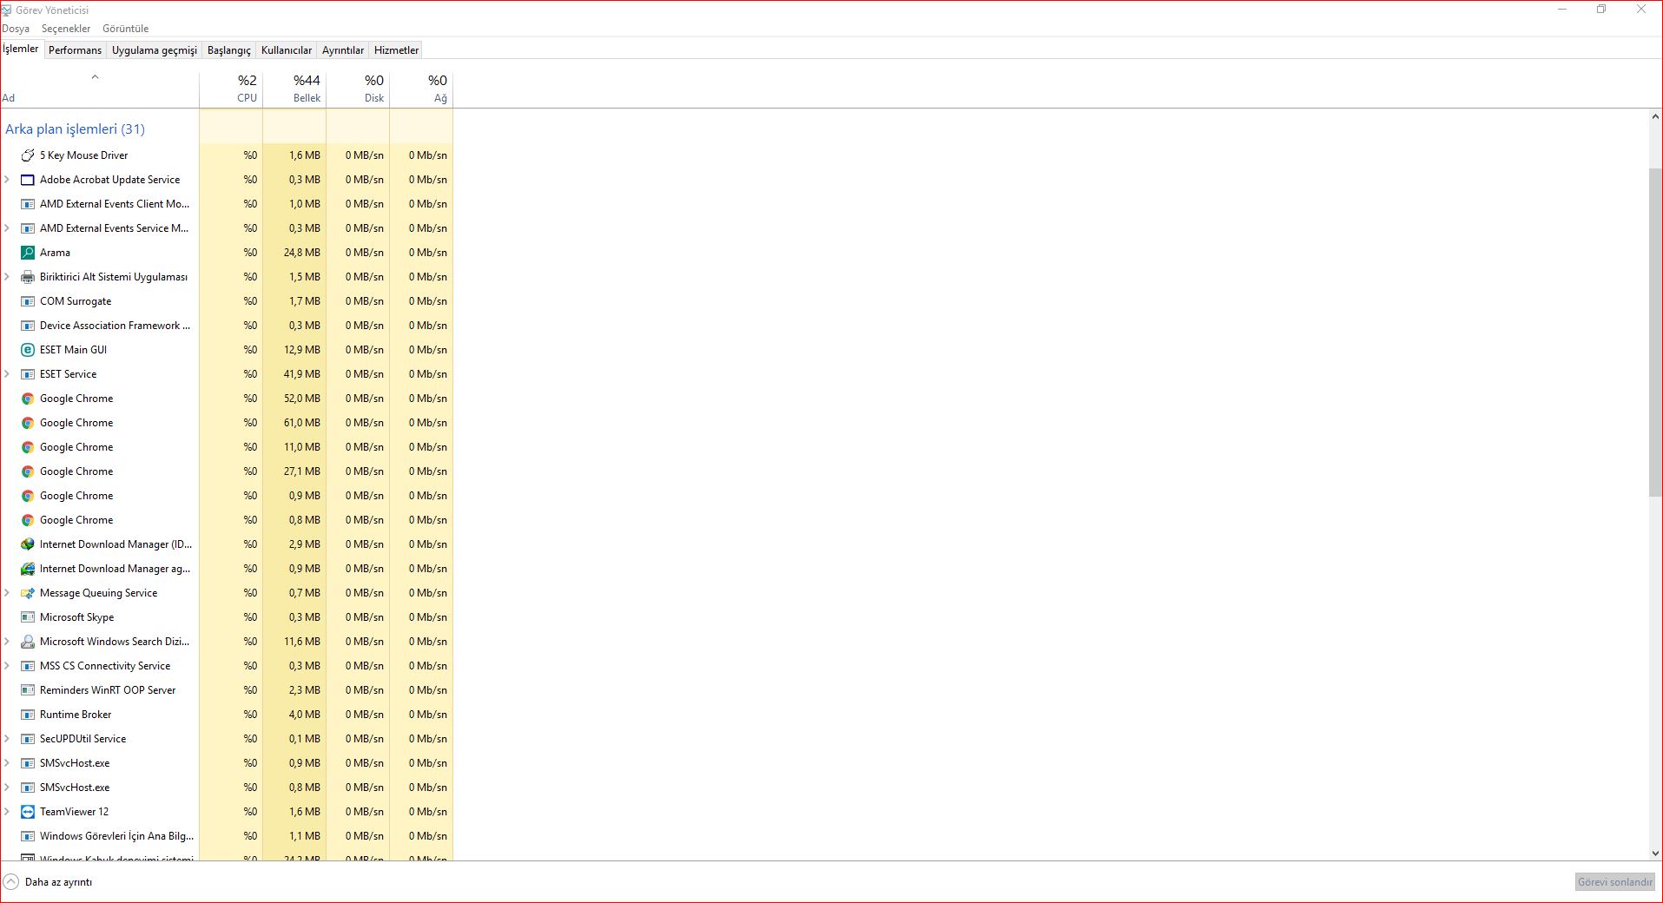Screen dimensions: 1663x903
Task: Sort by the Ağ column header
Action: 421,89
